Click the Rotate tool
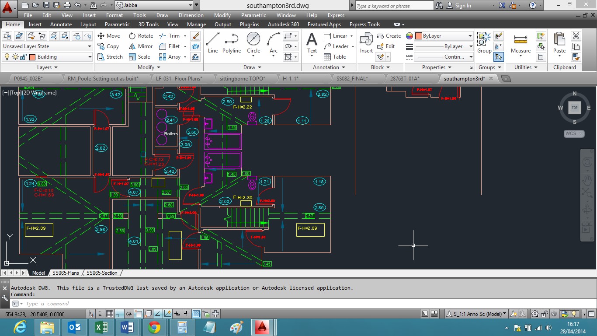The height and width of the screenshot is (336, 597). tap(141, 36)
